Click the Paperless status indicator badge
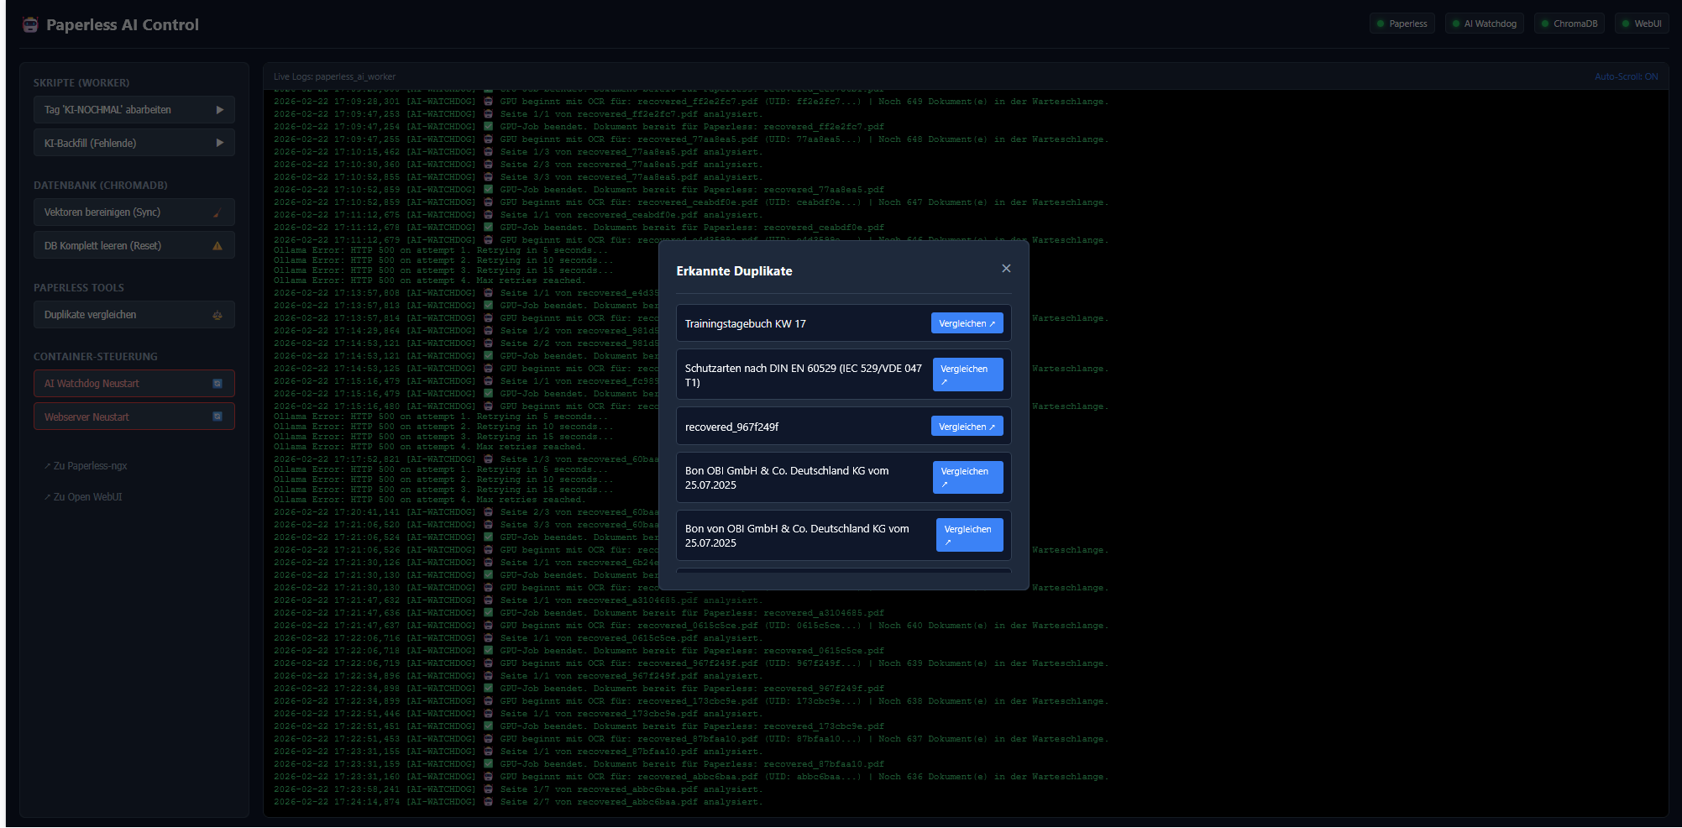The width and height of the screenshot is (1682, 828). pos(1402,24)
